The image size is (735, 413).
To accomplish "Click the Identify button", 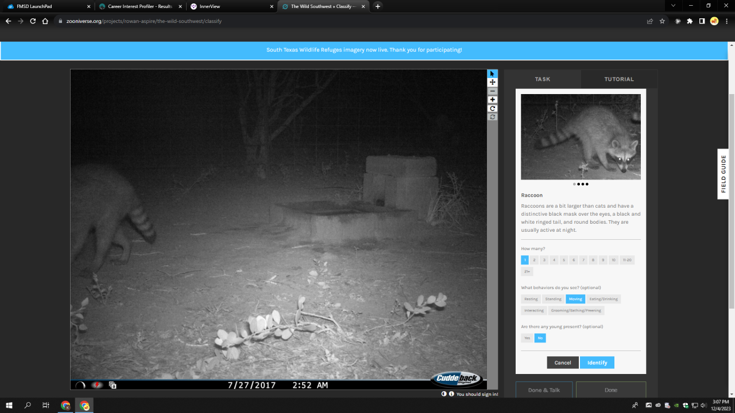I will click(x=597, y=363).
